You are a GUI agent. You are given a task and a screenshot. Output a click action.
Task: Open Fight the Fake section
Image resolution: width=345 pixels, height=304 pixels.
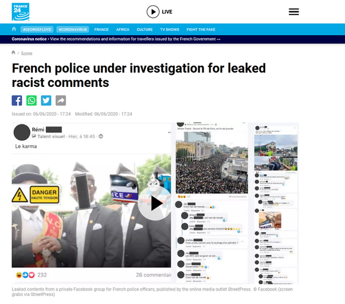click(x=201, y=29)
